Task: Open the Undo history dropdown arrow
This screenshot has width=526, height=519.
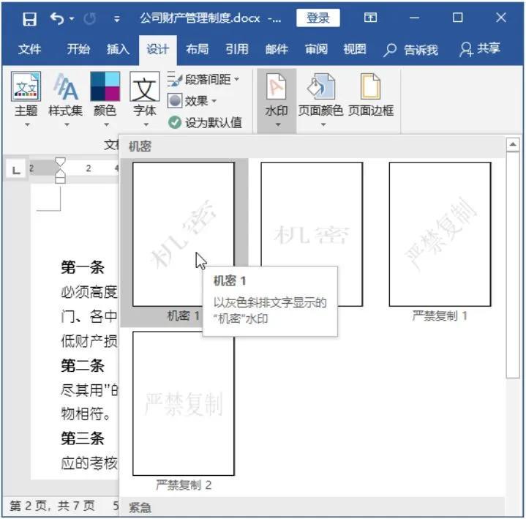Action: tap(72, 19)
